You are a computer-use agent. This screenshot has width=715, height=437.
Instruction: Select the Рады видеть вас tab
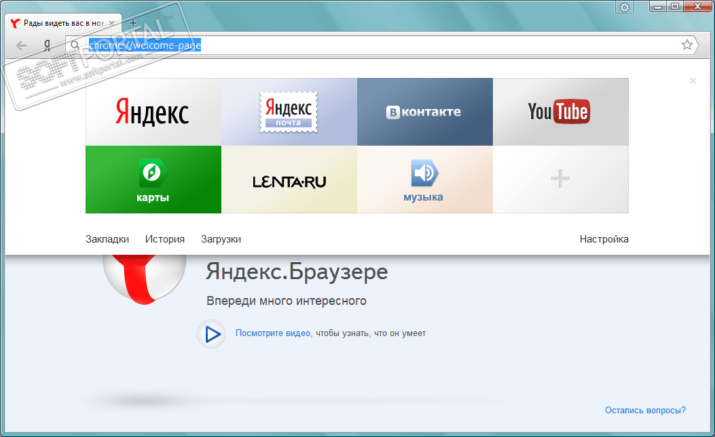(63, 23)
